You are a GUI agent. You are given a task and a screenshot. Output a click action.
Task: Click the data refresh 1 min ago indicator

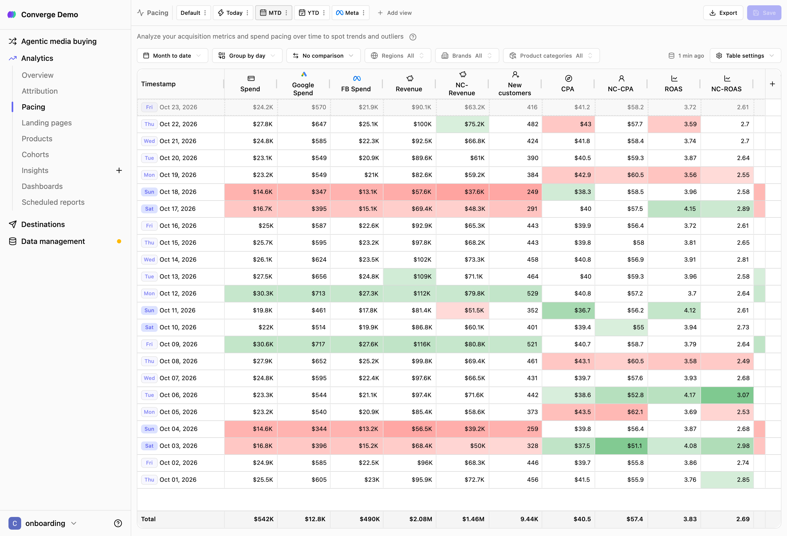[686, 56]
